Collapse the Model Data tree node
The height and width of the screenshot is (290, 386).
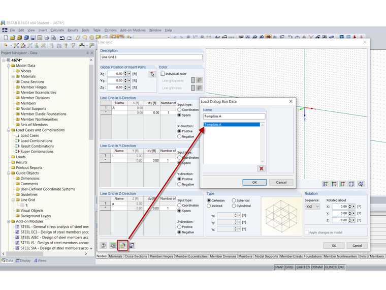(8, 66)
